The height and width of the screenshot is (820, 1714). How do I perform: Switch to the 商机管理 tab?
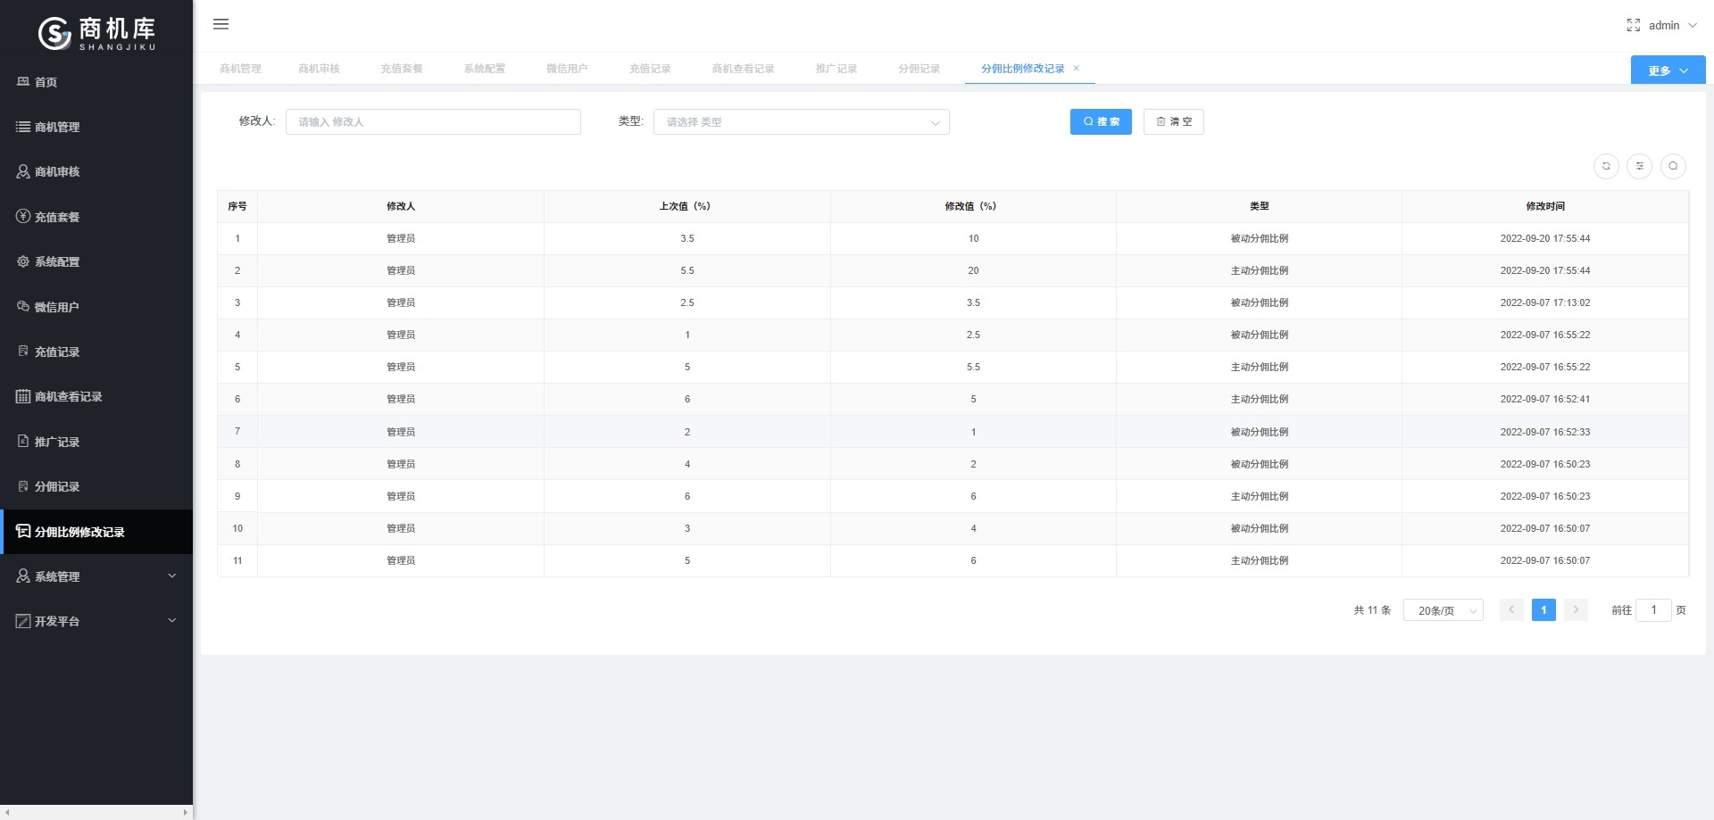240,69
